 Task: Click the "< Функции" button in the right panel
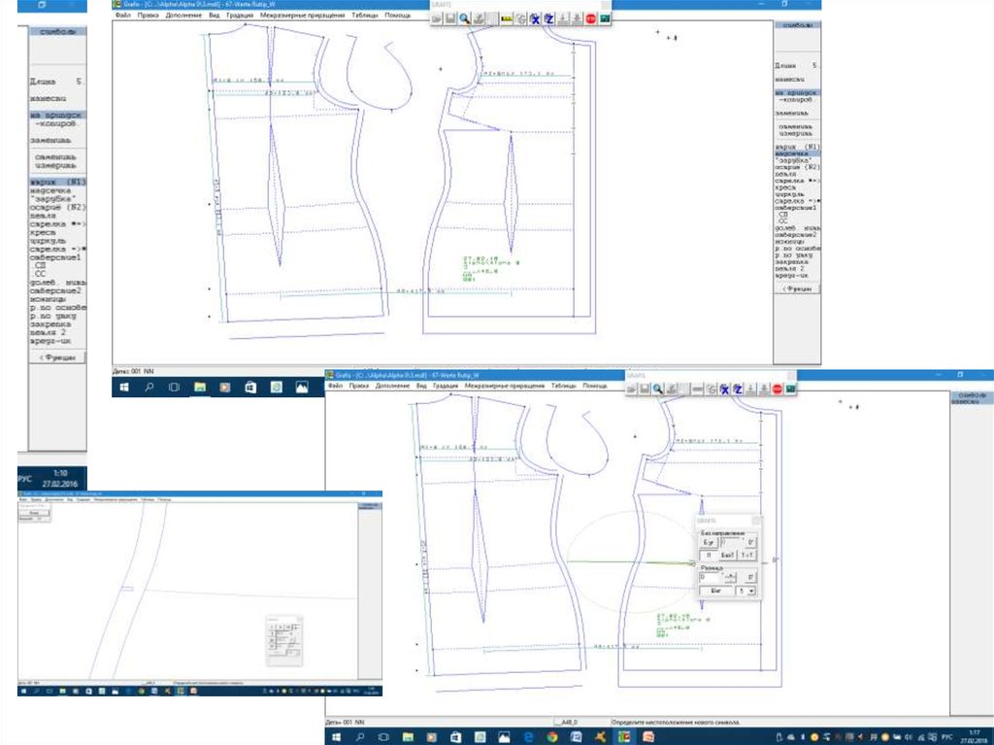point(798,289)
